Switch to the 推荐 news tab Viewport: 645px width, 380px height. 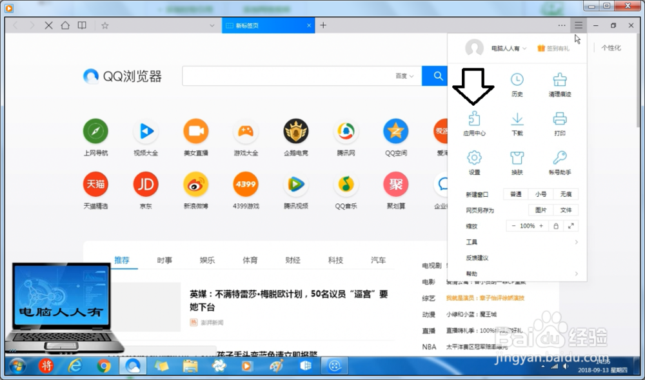[x=122, y=260]
